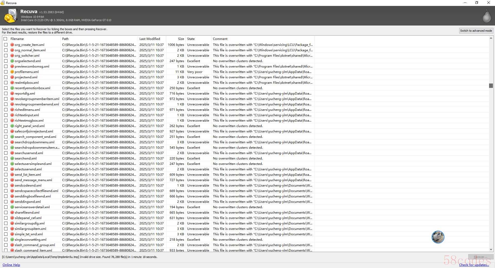This screenshot has width=495, height=268.
Task: Click the Recuva hard drive logo icon
Action: 10,16
